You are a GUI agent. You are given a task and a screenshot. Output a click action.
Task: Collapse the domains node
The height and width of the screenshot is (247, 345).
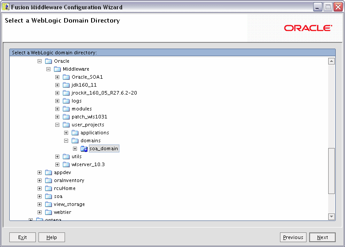pos(66,141)
